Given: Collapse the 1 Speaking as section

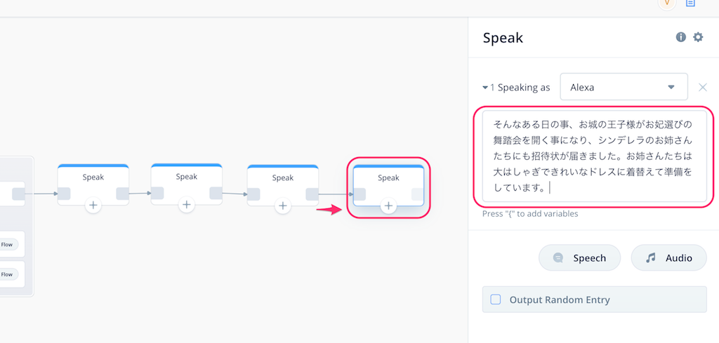Looking at the screenshot, I should coord(485,88).
